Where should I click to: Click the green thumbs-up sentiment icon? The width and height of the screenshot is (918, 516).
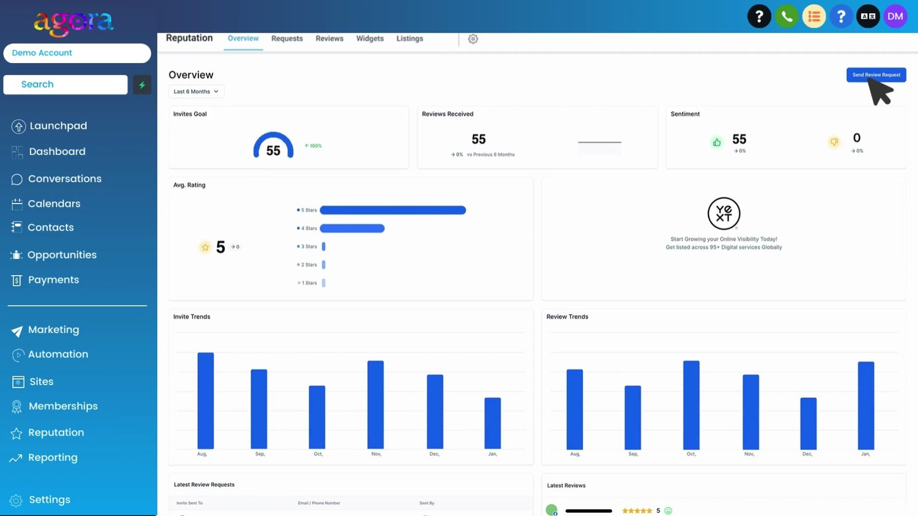717,142
